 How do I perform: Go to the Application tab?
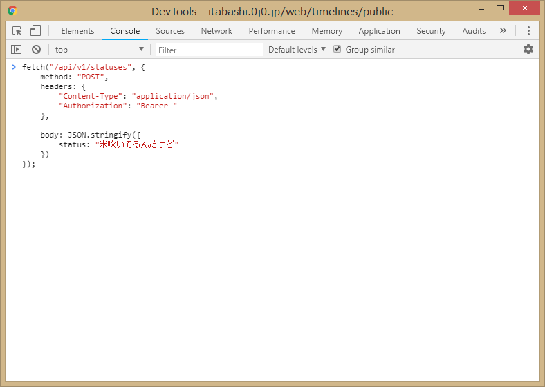coord(379,31)
